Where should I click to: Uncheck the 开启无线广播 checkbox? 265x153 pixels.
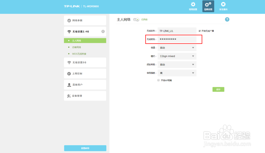[200, 31]
